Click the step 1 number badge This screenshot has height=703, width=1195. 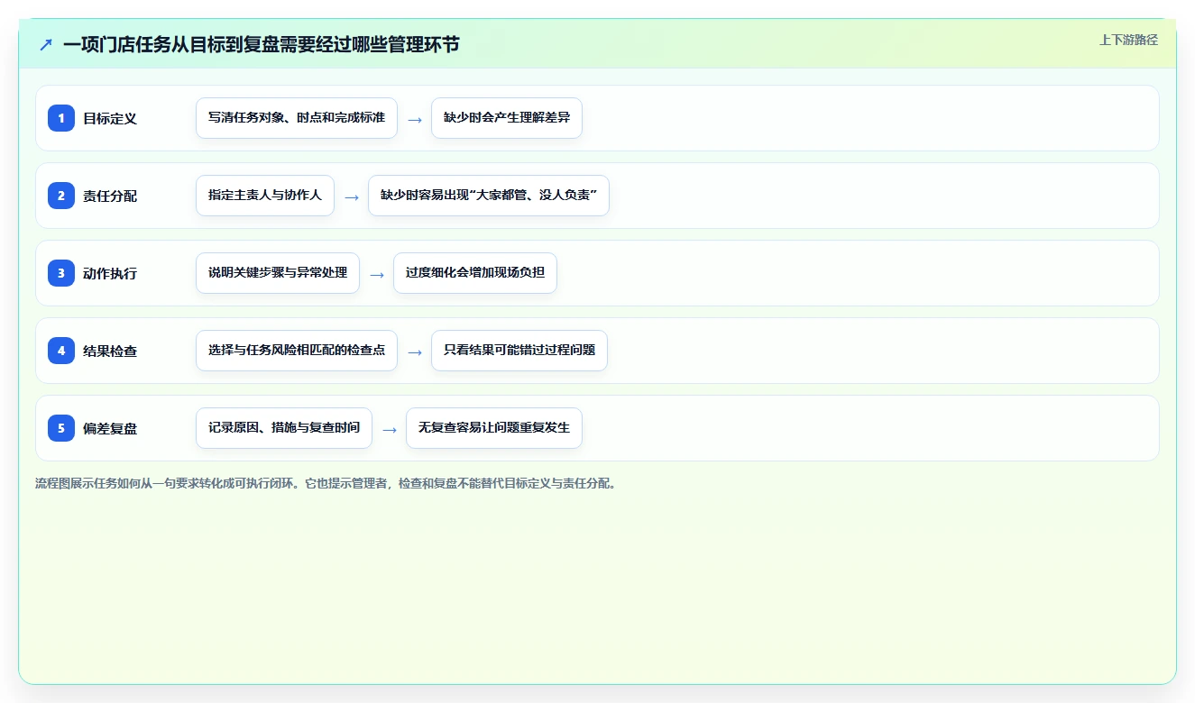pyautogui.click(x=61, y=118)
